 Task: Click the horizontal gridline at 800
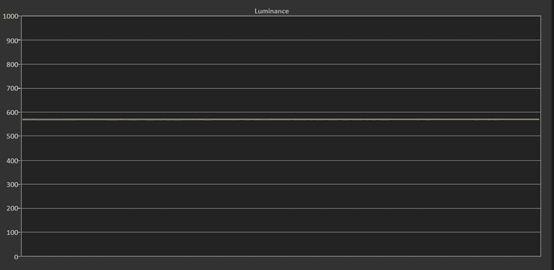[281, 64]
